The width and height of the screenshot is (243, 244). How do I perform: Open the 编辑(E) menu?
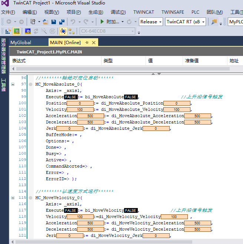30,12
